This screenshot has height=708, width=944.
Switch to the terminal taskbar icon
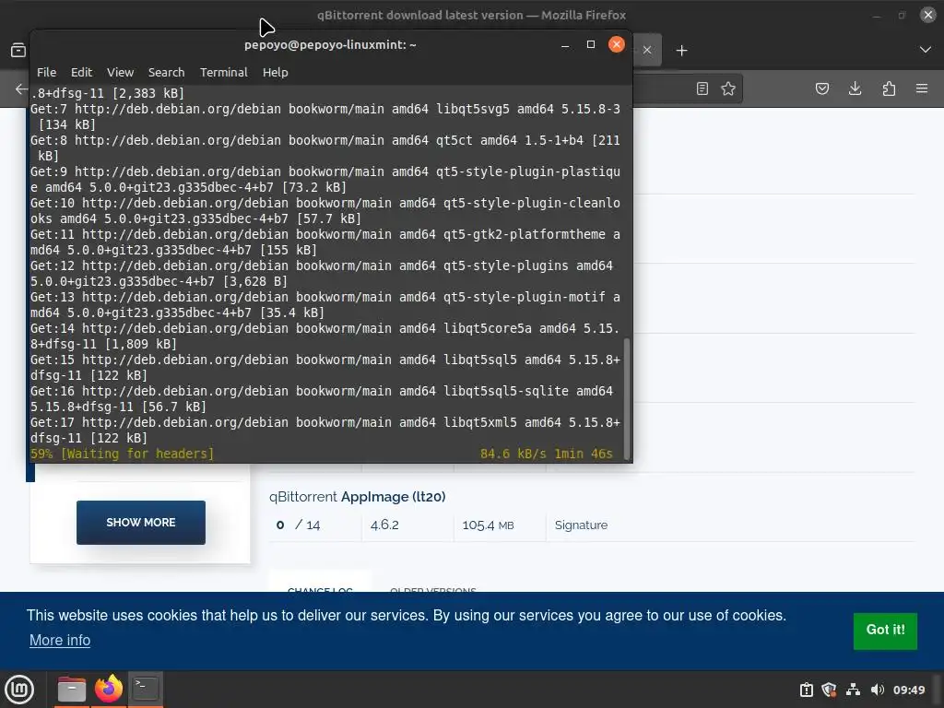pos(145,690)
